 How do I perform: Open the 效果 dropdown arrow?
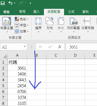coord(28,31)
